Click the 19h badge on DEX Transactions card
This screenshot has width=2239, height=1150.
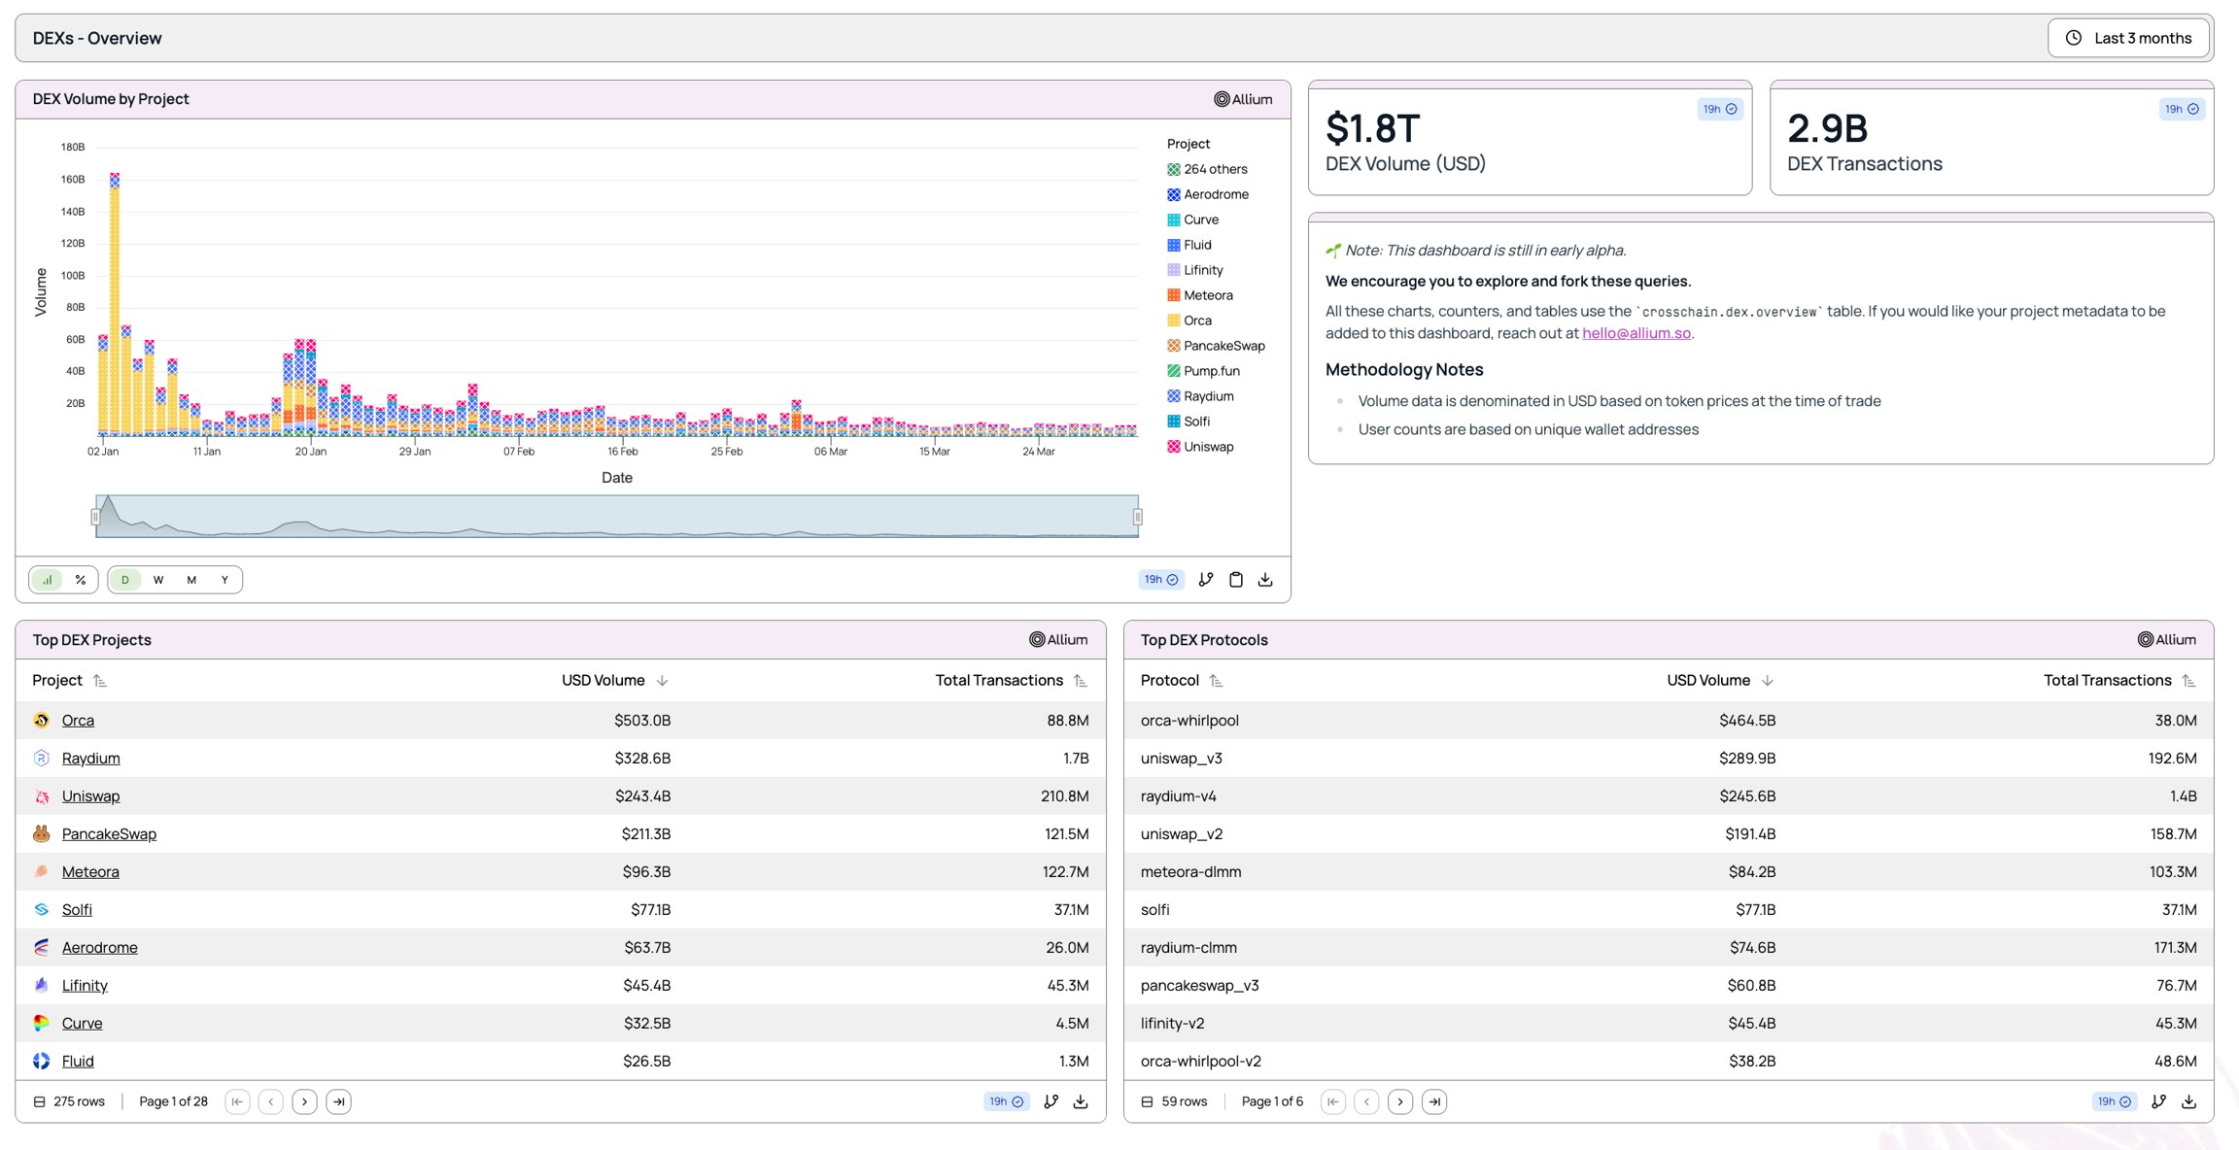tap(2181, 109)
